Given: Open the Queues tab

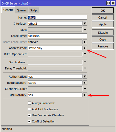Looking at the screenshot, I should (x=22, y=10).
